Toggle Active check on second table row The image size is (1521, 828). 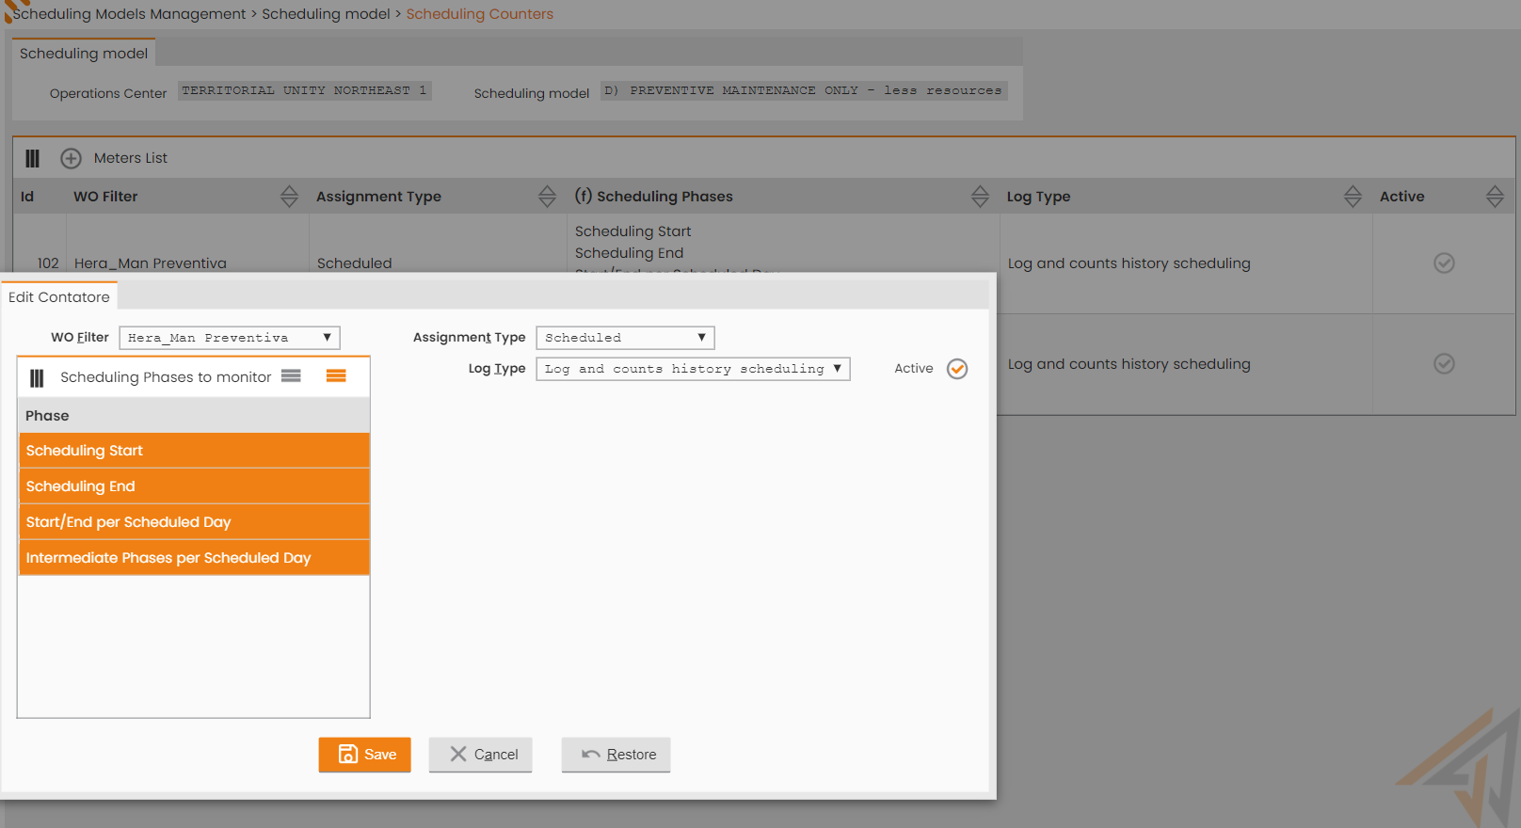(1444, 363)
